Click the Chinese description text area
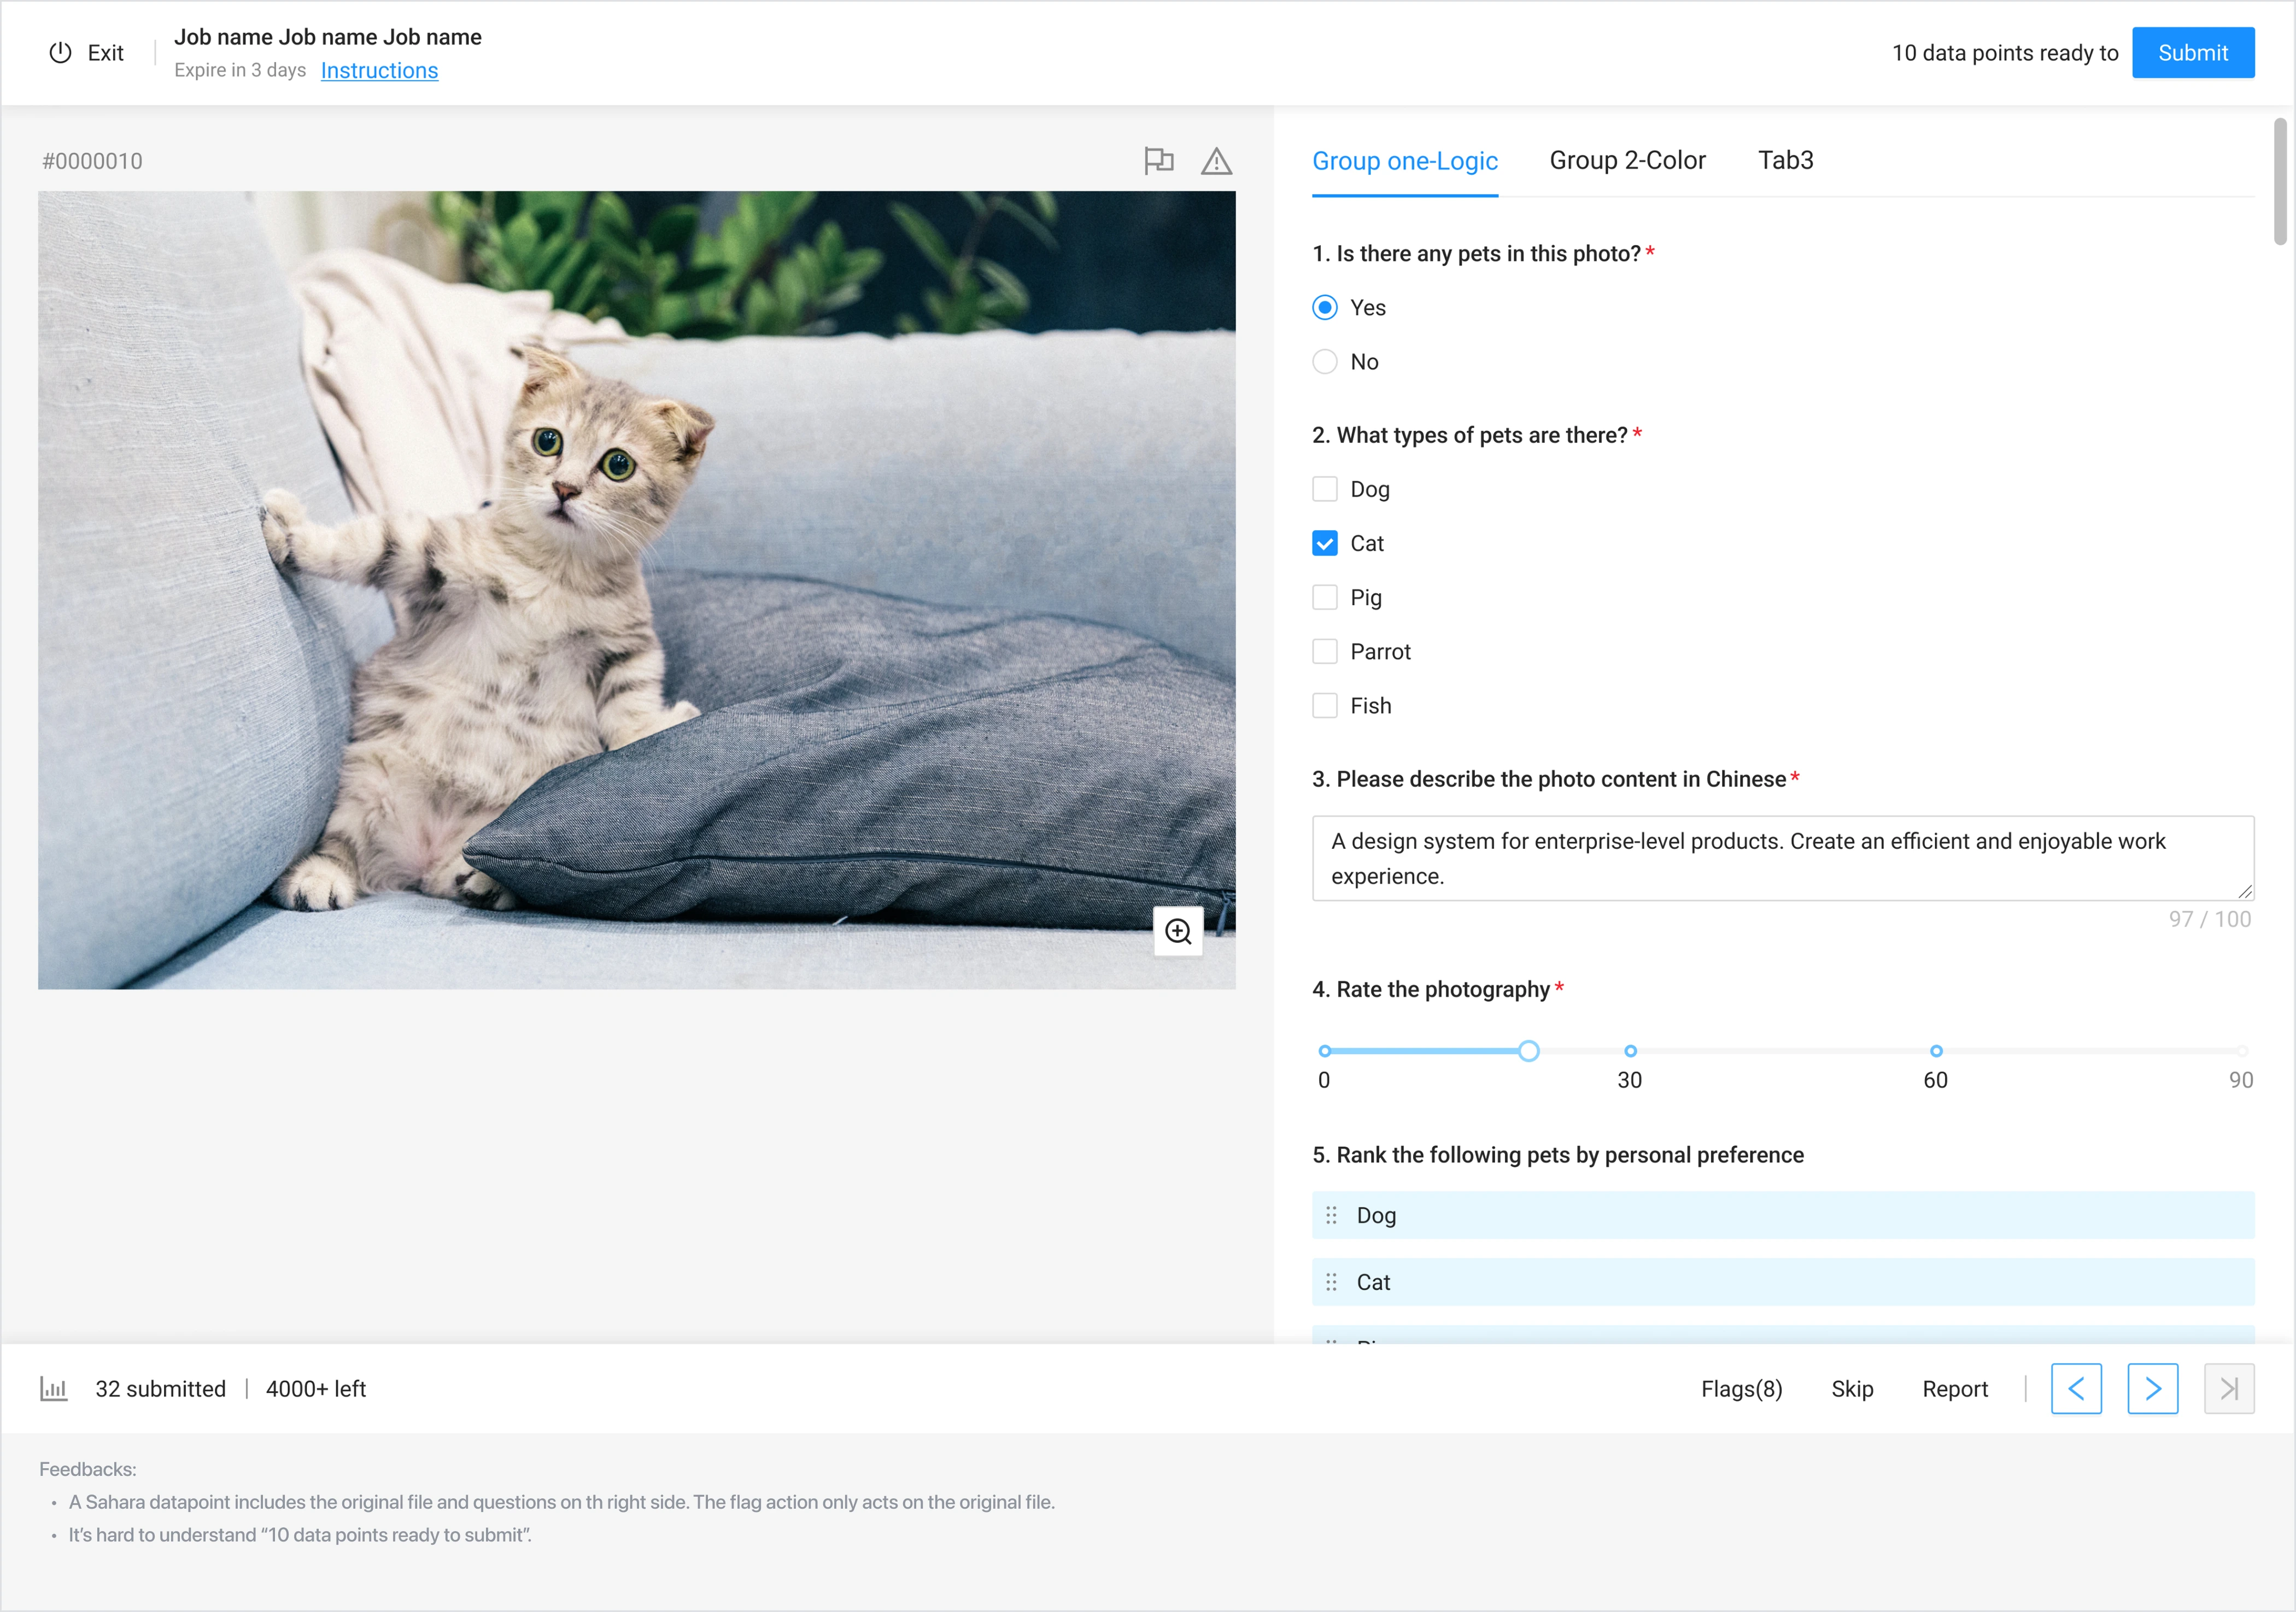 click(1782, 858)
